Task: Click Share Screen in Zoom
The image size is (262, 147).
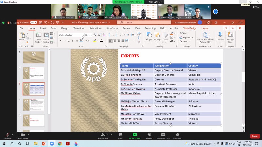Action: (x=135, y=136)
